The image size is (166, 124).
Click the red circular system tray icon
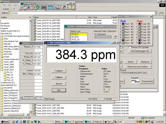pyautogui.click(x=138, y=122)
